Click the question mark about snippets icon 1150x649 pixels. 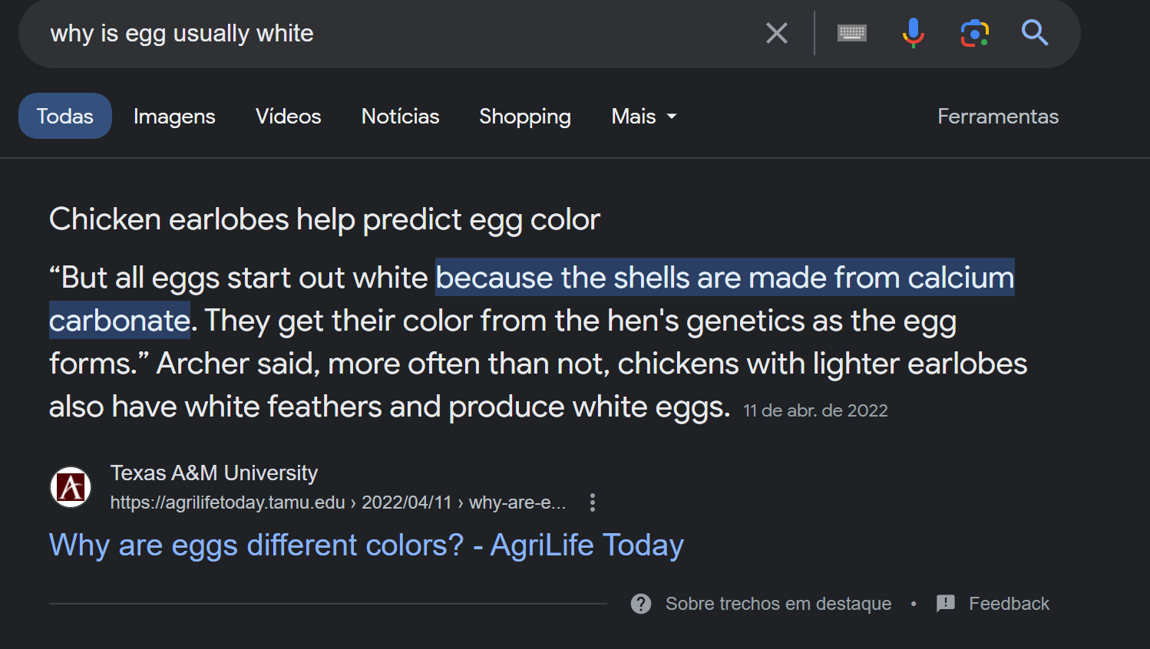tap(641, 604)
